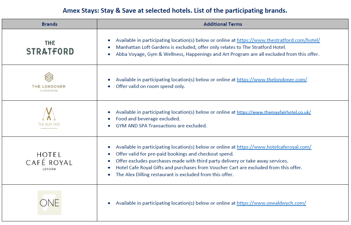
Task: Click 'Food and beverage excluded' line
Action: point(148,119)
